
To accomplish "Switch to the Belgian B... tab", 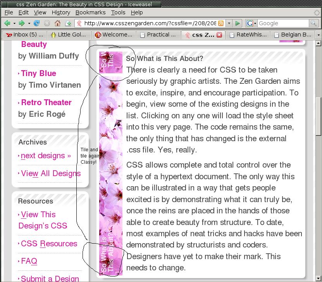I will (x=293, y=35).
